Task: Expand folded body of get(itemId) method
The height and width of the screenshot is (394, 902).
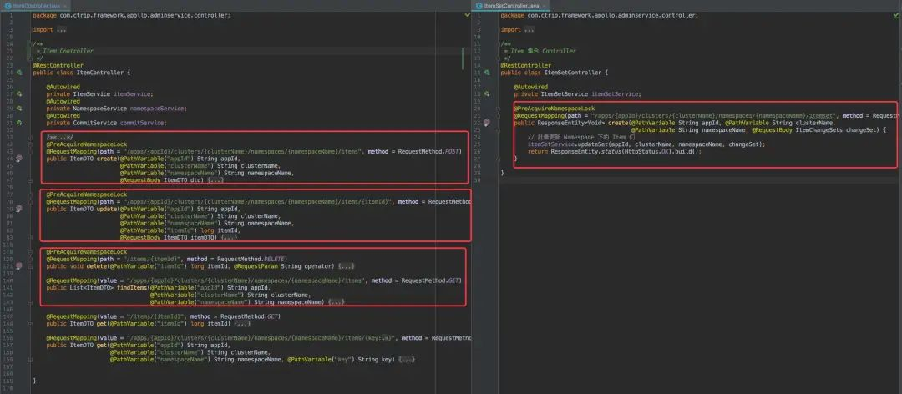Action: (x=243, y=324)
